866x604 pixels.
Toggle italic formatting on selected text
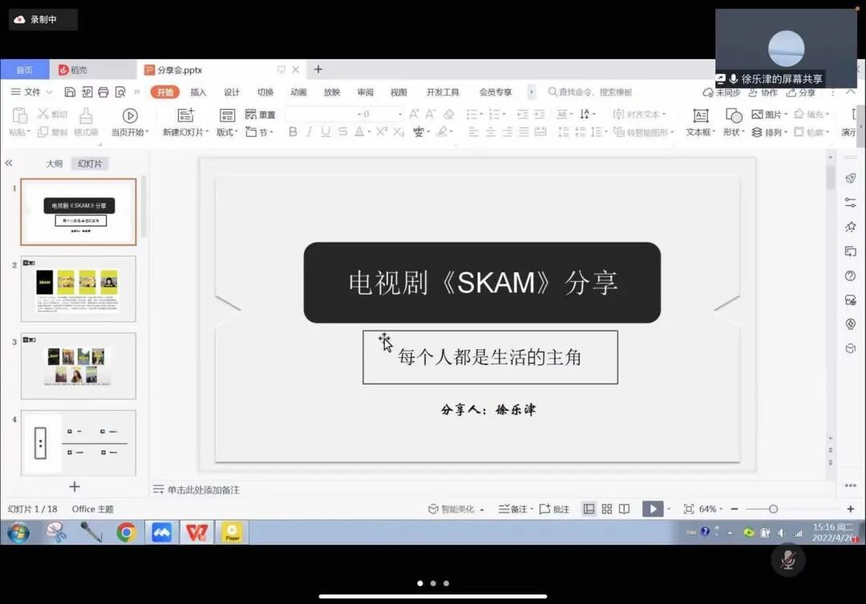pos(310,131)
